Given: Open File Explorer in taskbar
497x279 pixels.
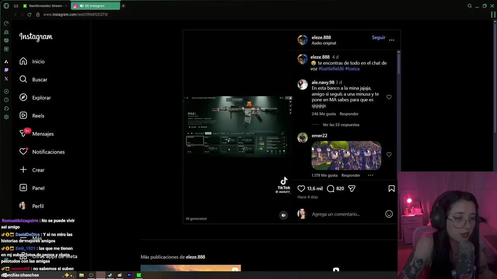Looking at the screenshot, I should [82, 275].
